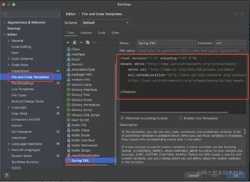Click the Name field containing Spring XML

pos(166,43)
